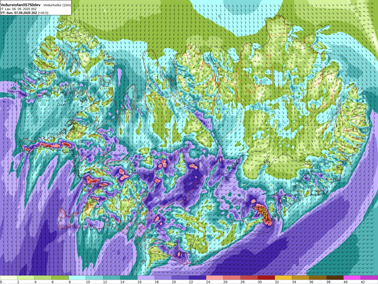The width and height of the screenshot is (378, 284).
Task: Pick the 4–6 green legend swatch
Action: (43, 278)
